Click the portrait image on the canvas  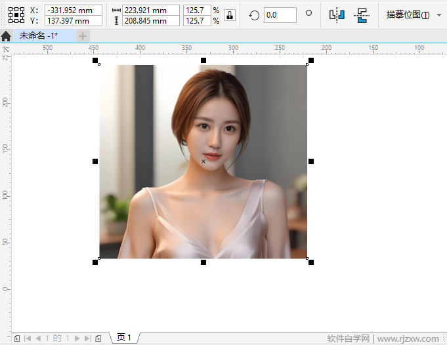point(203,197)
